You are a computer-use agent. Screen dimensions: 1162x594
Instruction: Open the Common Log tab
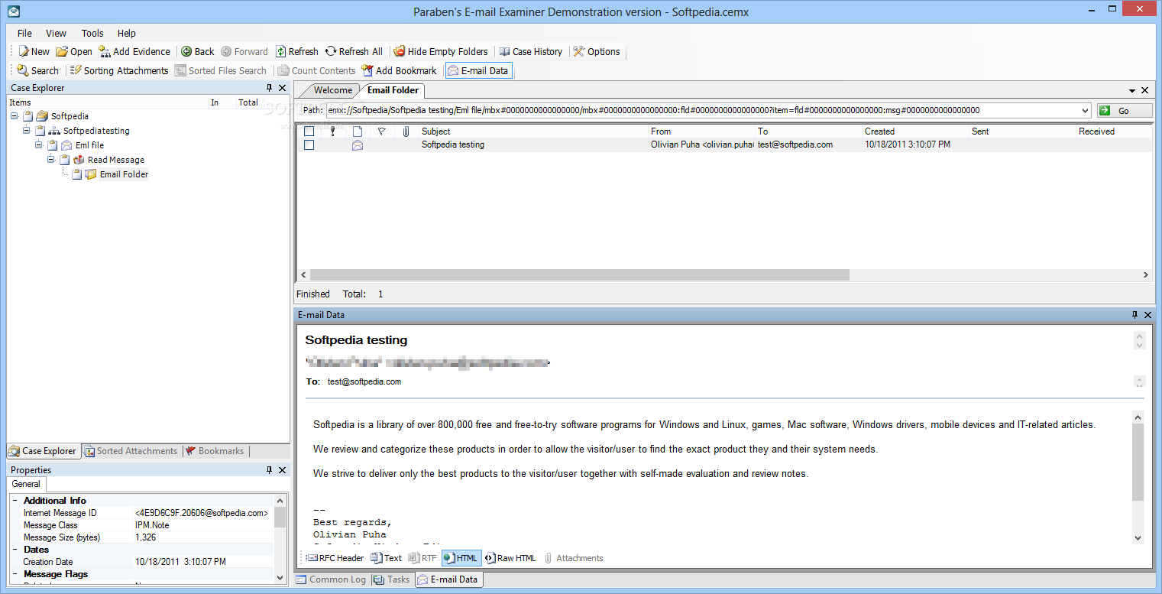tap(332, 579)
